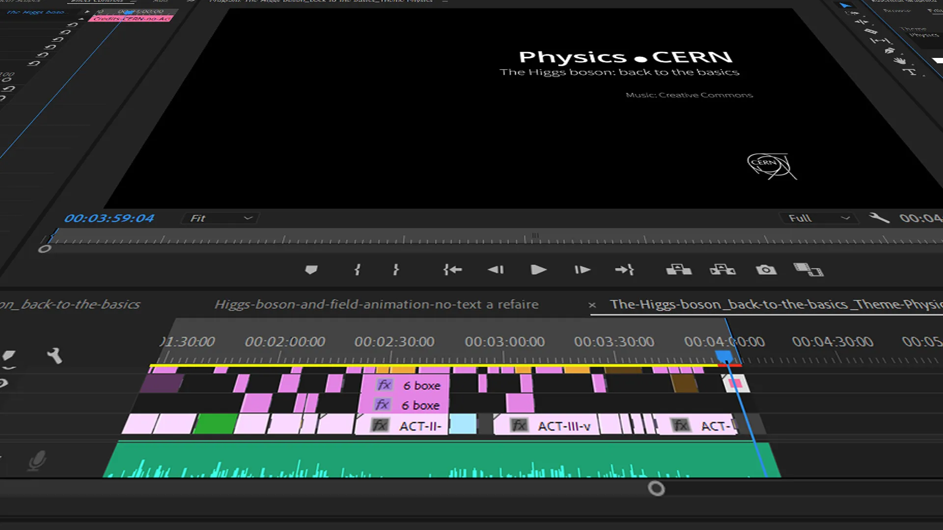
Task: Select the green clip on the timeline
Action: click(x=215, y=424)
